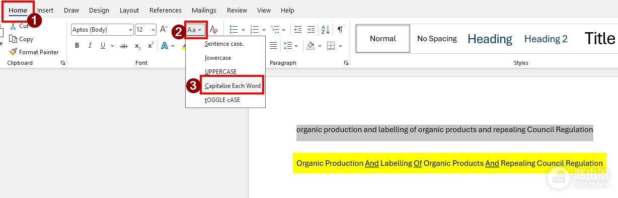Apply the Heading style
Image resolution: width=618 pixels, height=198 pixels.
coord(490,39)
